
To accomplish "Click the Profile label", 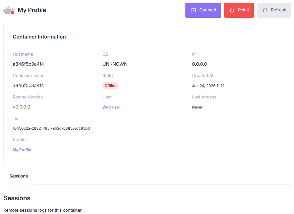I will pos(19,140).
